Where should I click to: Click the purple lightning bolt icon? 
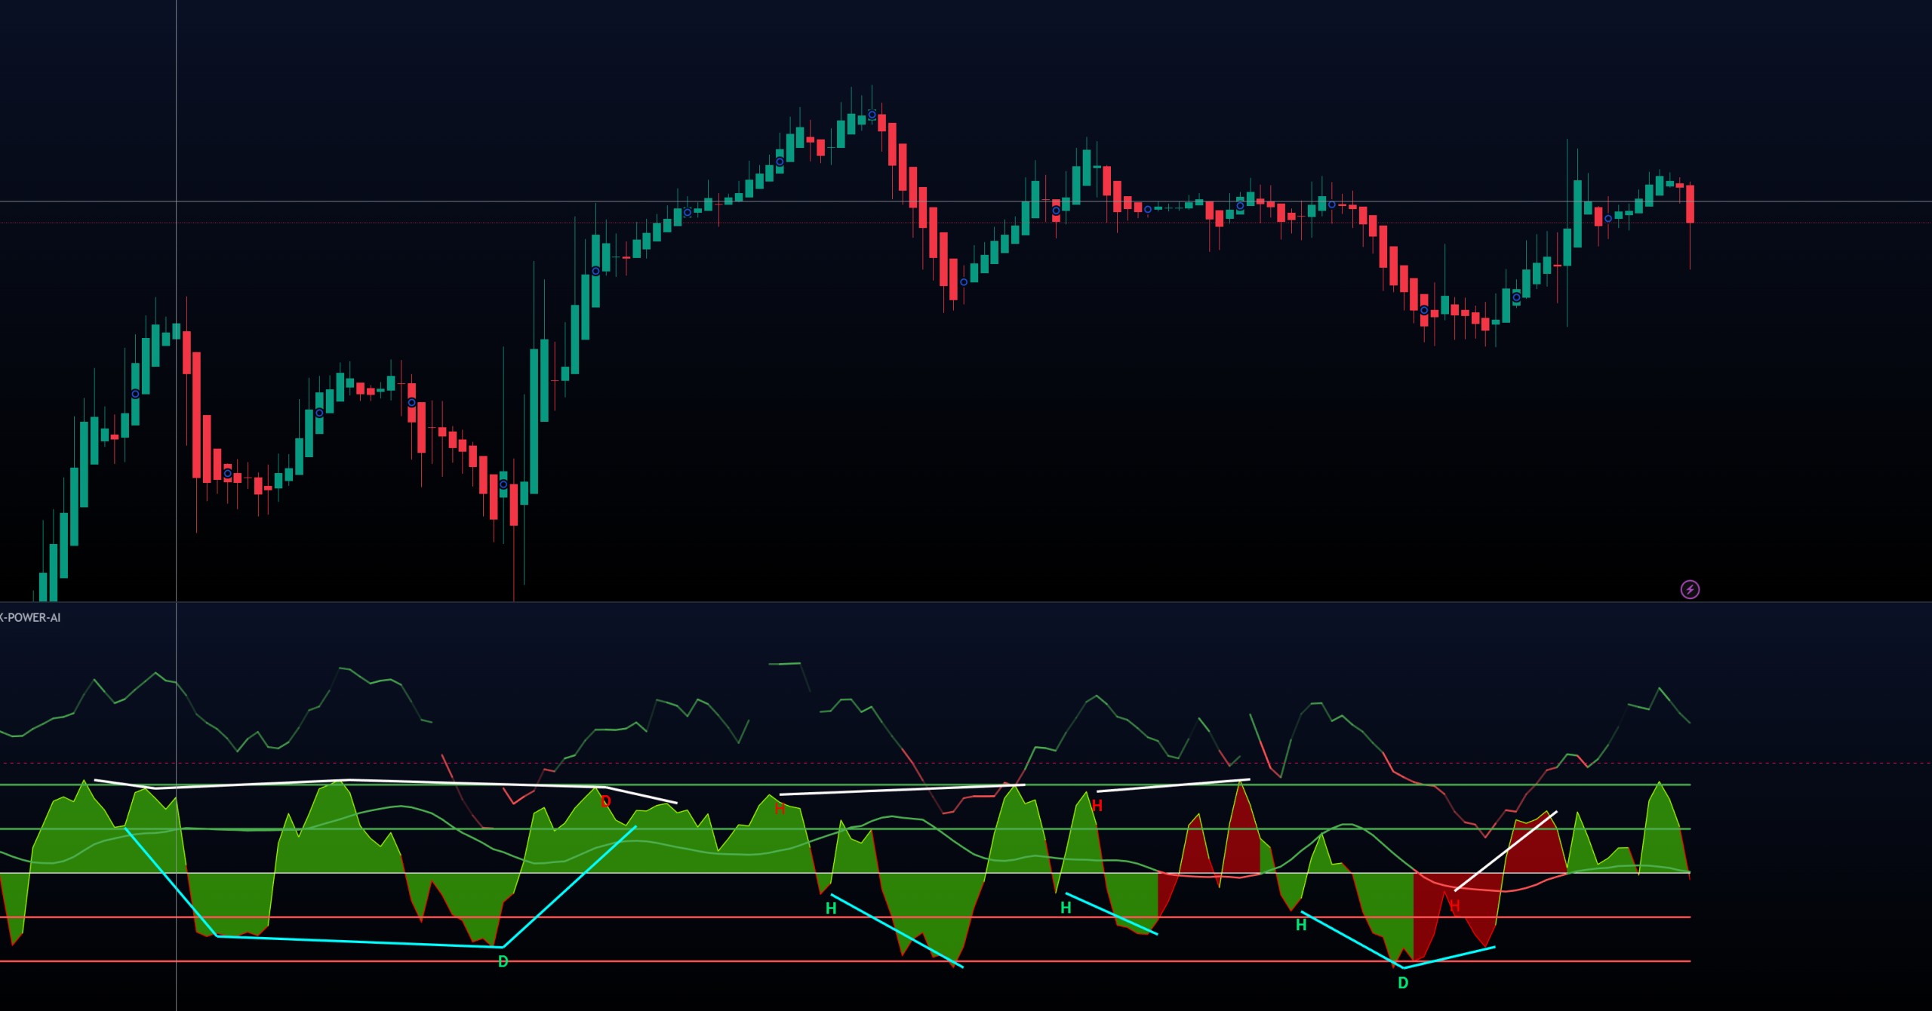[x=1690, y=589]
